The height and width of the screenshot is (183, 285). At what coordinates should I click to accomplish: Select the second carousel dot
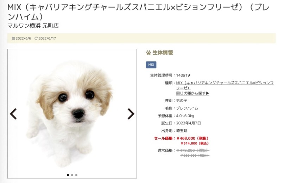tap(72, 175)
